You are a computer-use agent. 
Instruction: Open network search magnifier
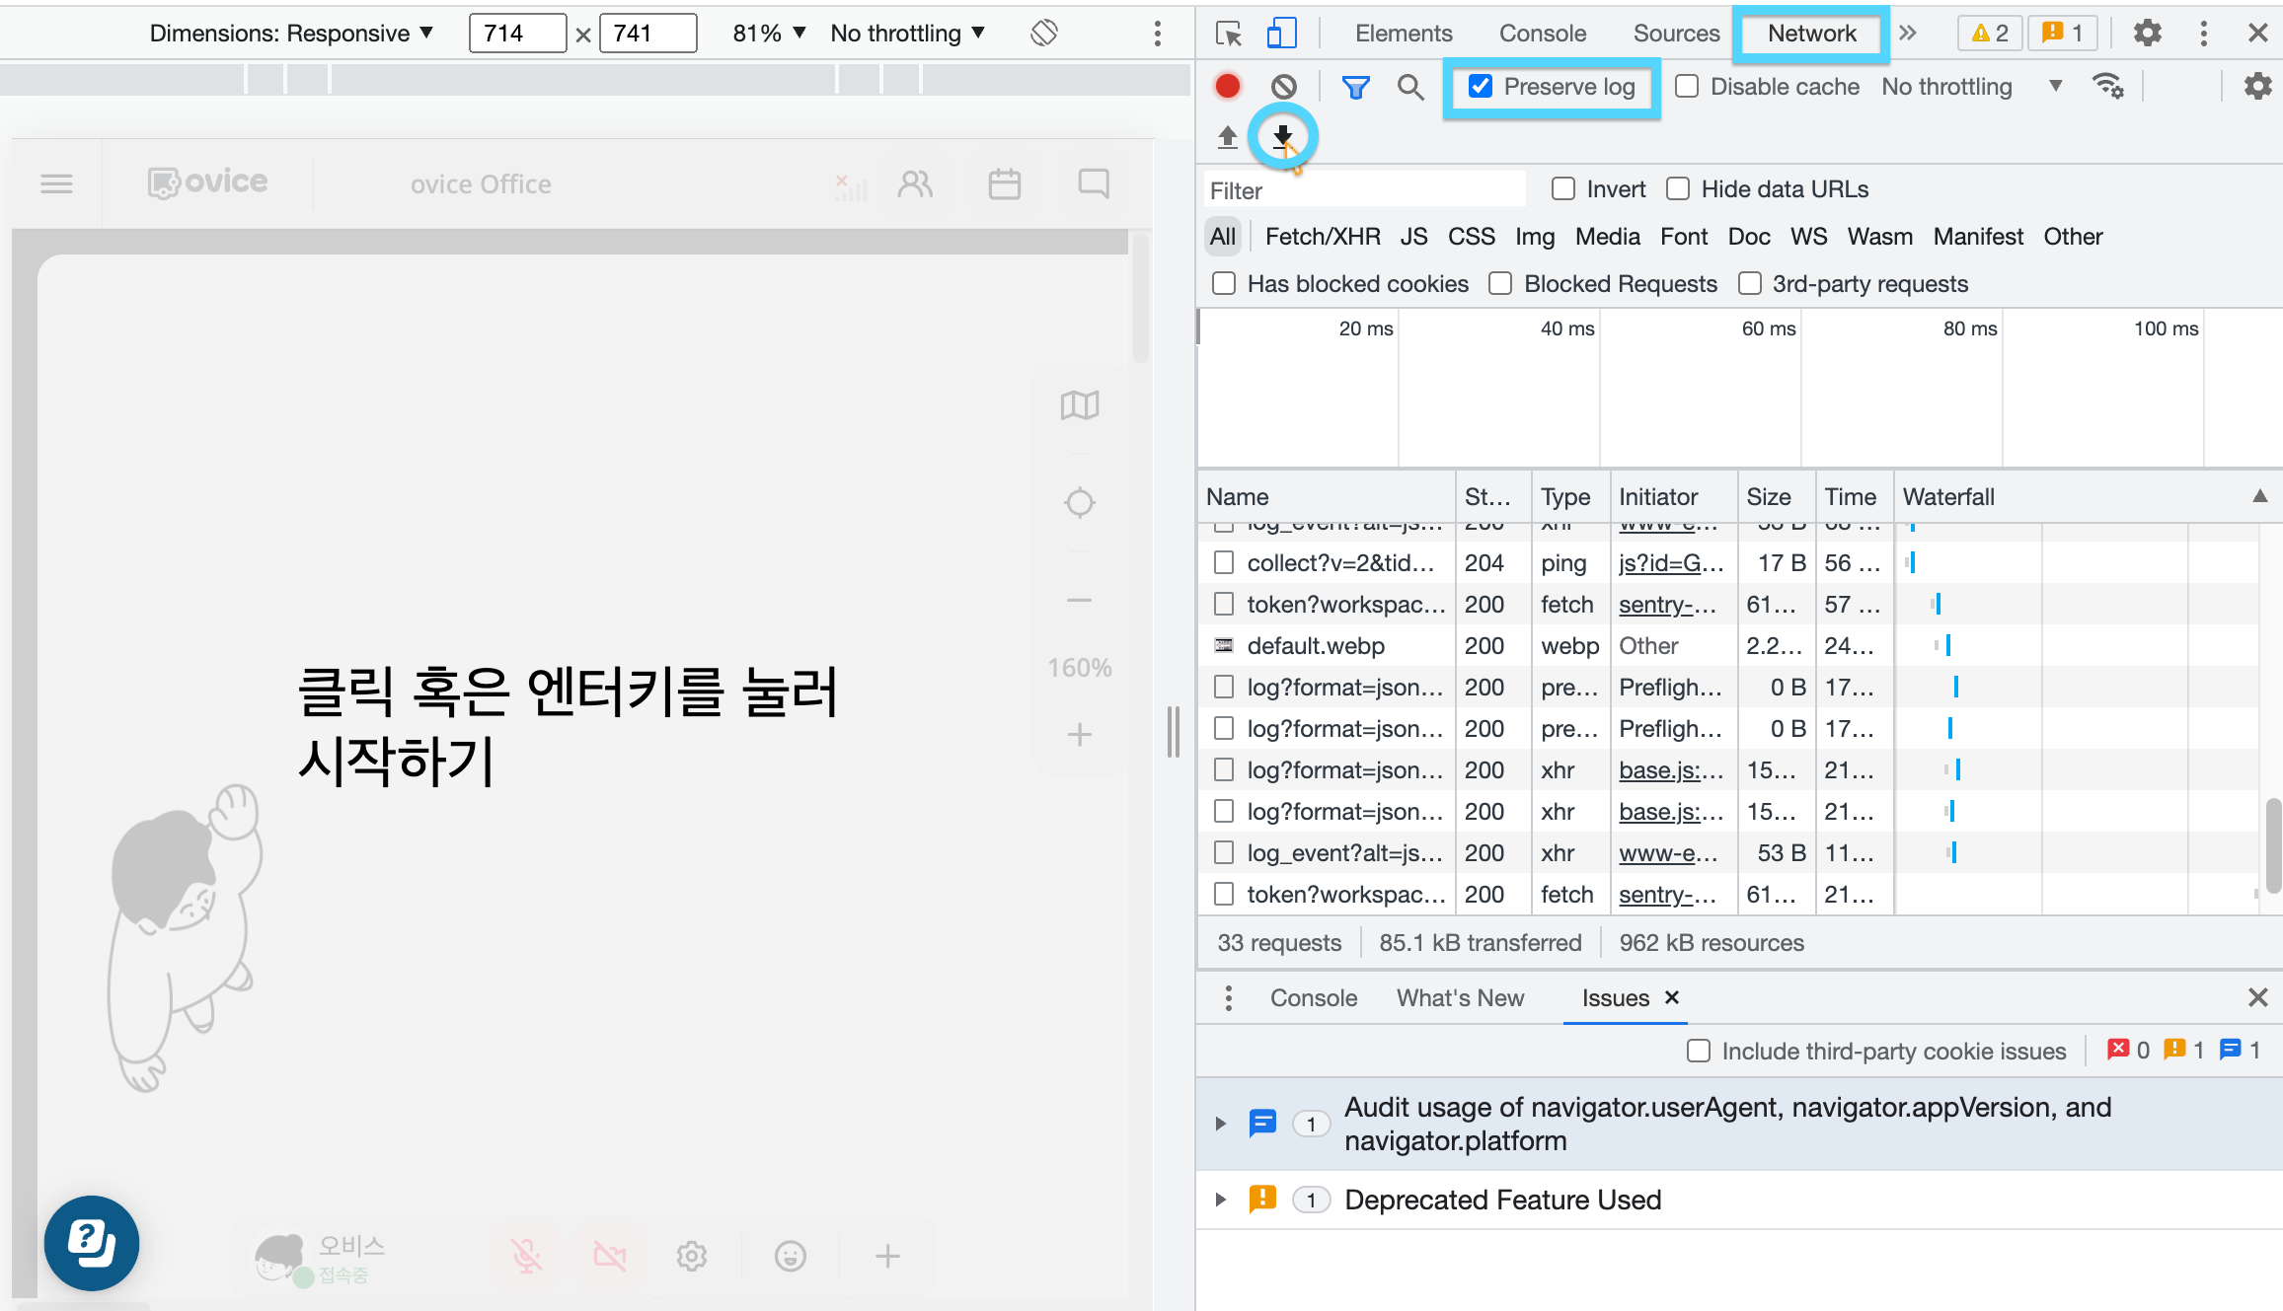coord(1410,87)
